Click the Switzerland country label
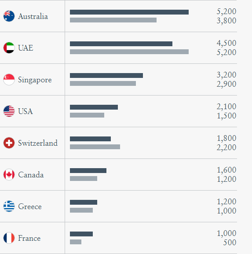 (38, 143)
